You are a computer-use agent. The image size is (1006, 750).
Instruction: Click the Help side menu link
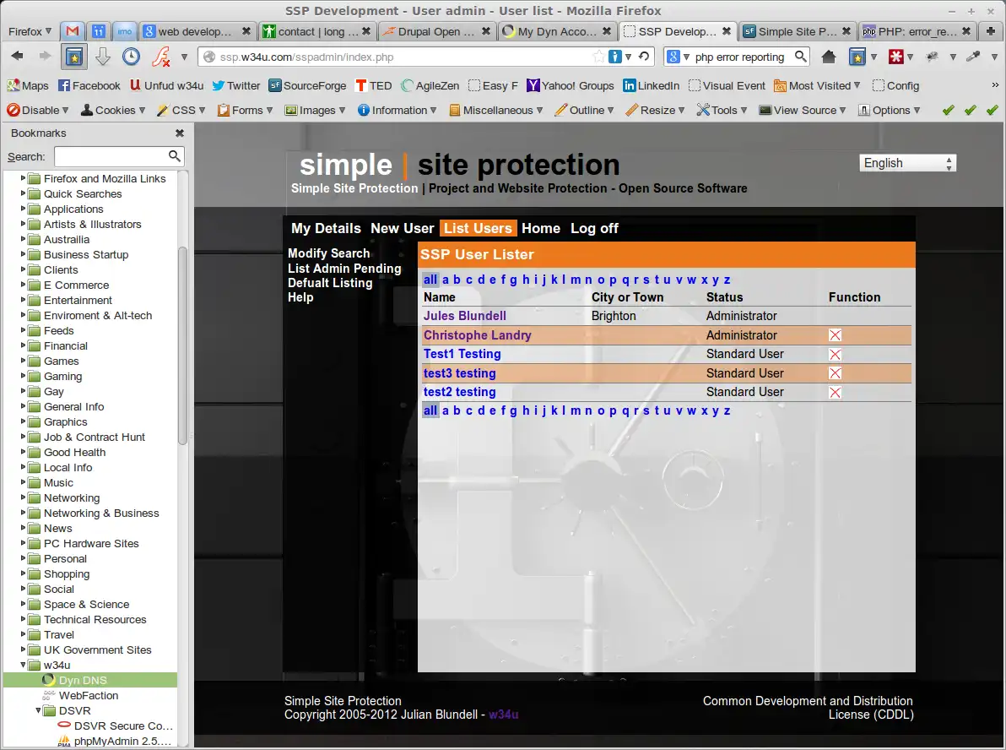coord(300,296)
